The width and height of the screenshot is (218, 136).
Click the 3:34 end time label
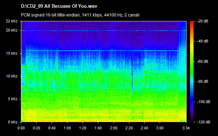click(x=186, y=128)
